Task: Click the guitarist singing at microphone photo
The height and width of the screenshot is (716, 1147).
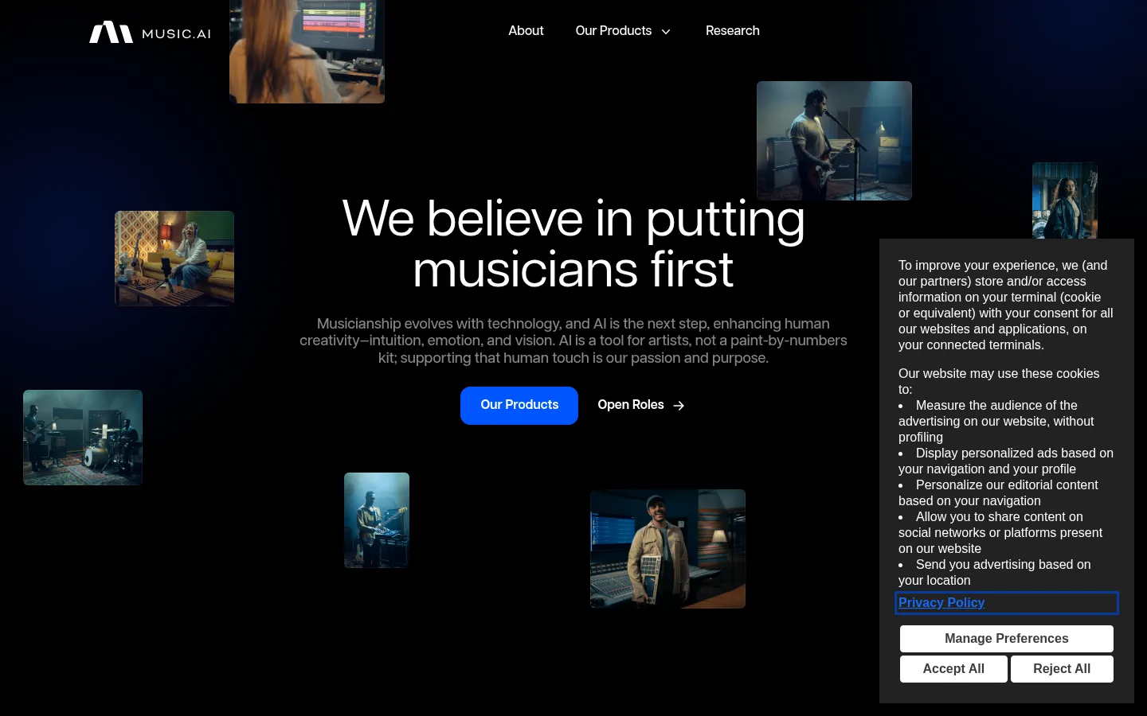Action: click(x=834, y=141)
